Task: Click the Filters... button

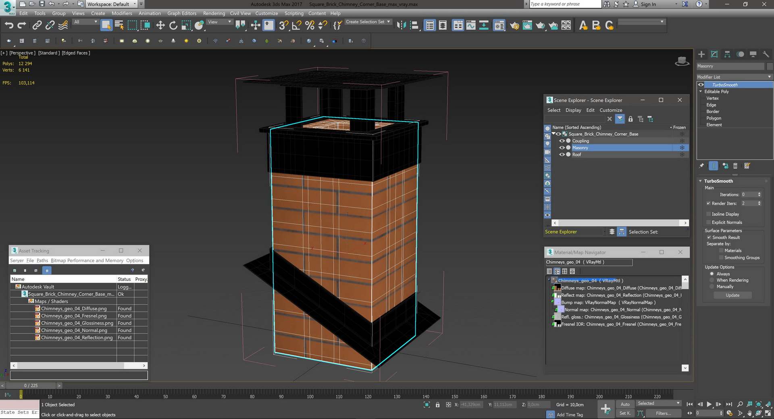Action: 664,413
